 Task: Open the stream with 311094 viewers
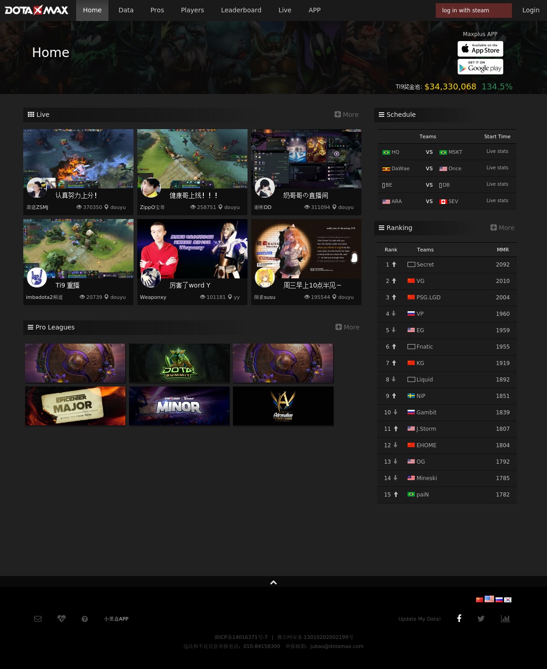click(306, 159)
